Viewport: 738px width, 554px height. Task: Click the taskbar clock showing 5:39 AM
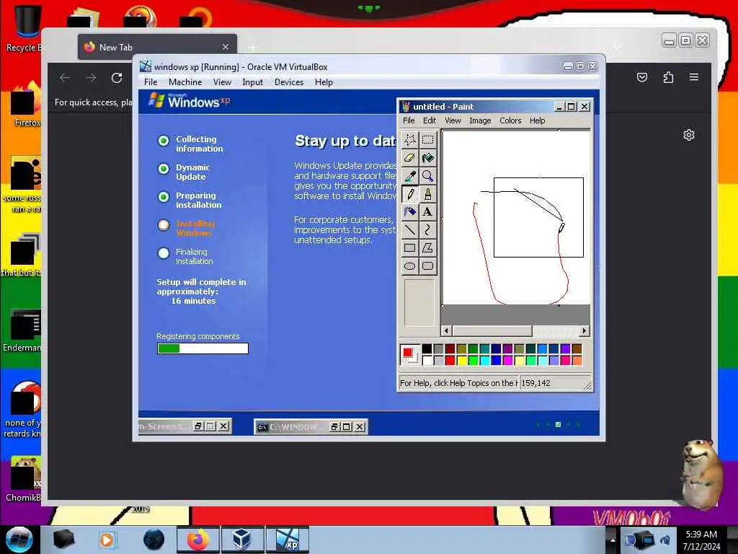[701, 540]
